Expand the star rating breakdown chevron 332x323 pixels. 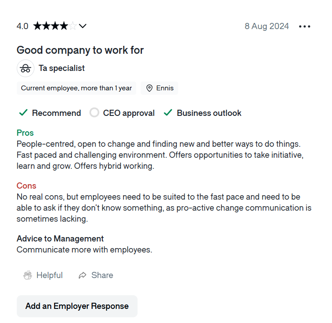[82, 26]
